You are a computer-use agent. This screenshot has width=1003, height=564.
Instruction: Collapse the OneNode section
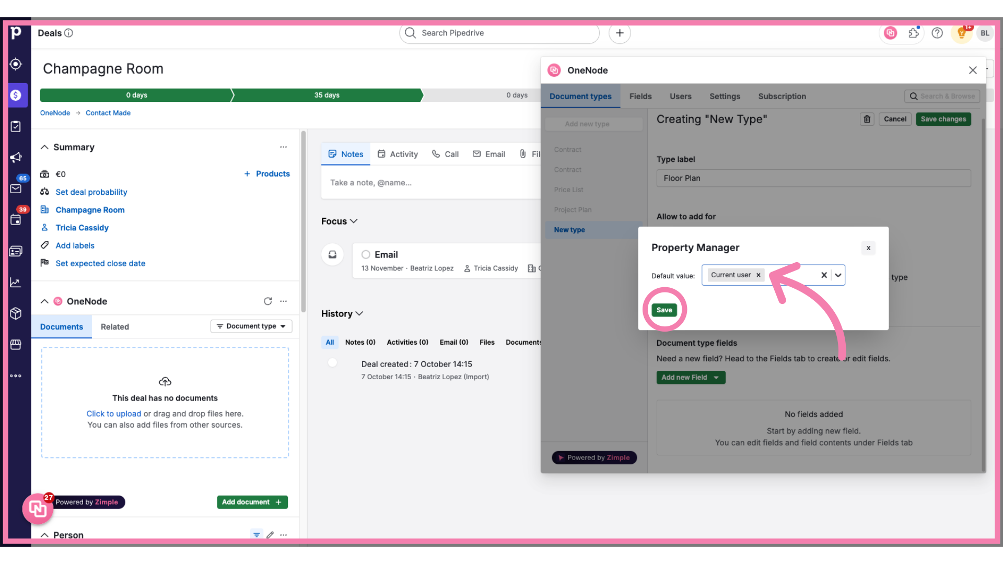click(44, 301)
